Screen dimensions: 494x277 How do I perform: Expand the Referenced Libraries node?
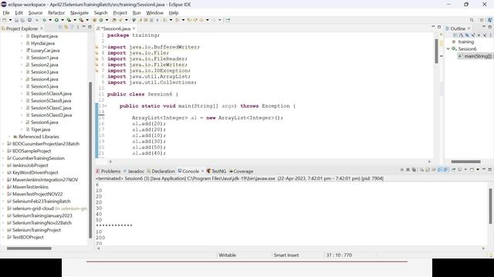pyautogui.click(x=9, y=137)
